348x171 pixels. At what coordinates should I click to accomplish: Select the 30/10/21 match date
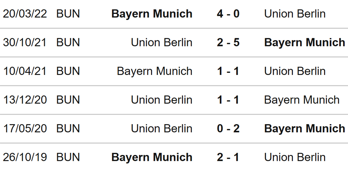(x=25, y=42)
